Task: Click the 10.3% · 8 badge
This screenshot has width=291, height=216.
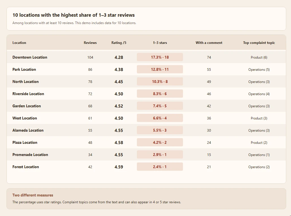Action: tap(160, 82)
